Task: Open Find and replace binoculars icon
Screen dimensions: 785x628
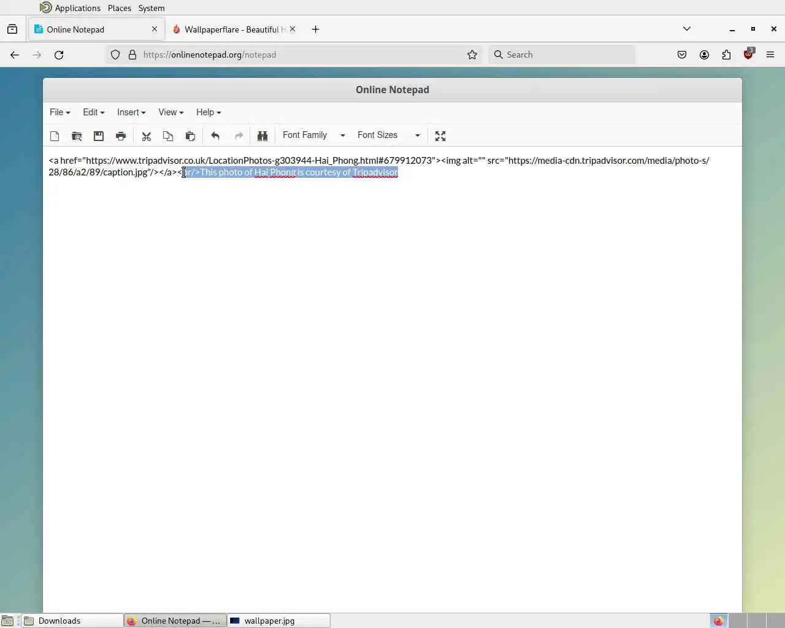Action: point(262,136)
